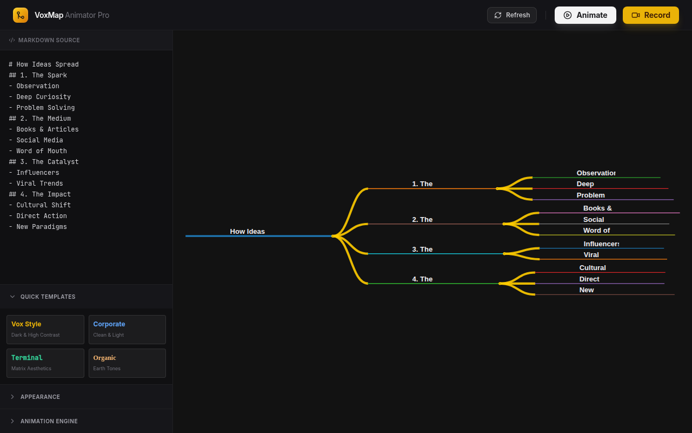Click the 'Books &' leaf node
692x433 pixels.
[x=597, y=208]
